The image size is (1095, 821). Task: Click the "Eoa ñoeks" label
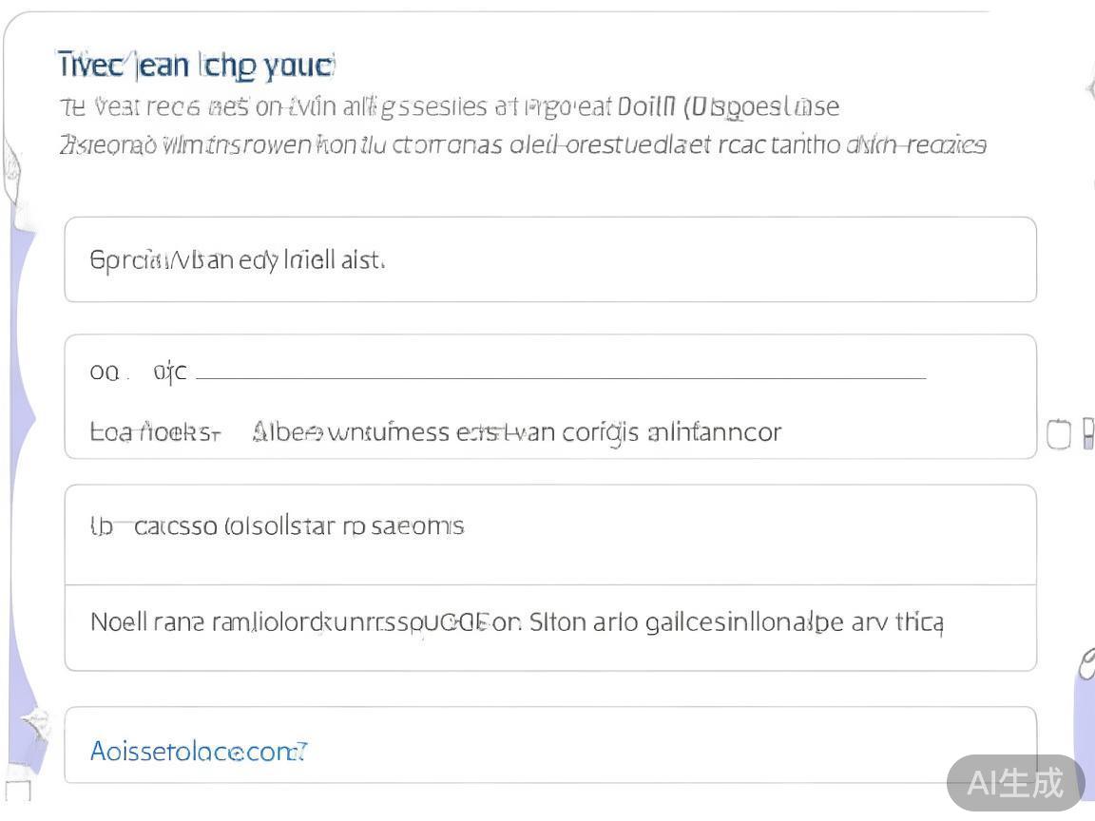click(x=155, y=433)
